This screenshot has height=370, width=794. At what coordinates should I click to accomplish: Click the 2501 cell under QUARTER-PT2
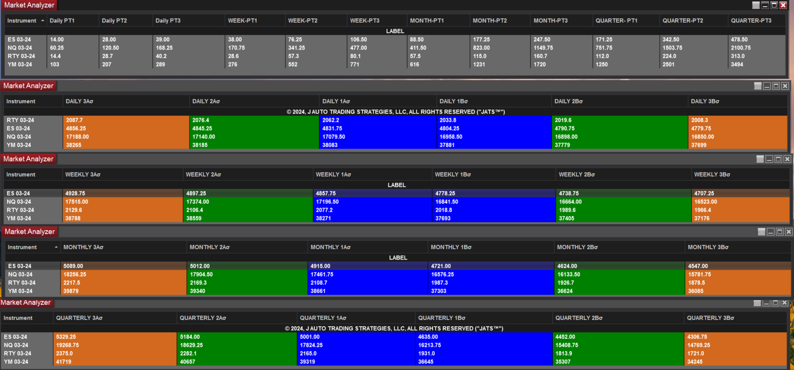[694, 65]
